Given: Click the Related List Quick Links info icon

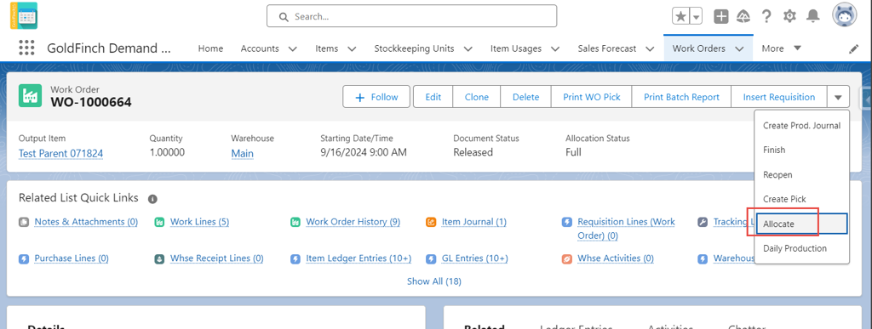Looking at the screenshot, I should (152, 199).
